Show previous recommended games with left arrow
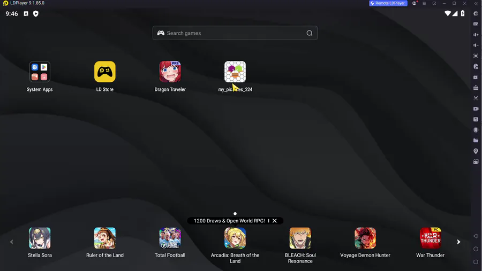The image size is (482, 271). pyautogui.click(x=11, y=242)
